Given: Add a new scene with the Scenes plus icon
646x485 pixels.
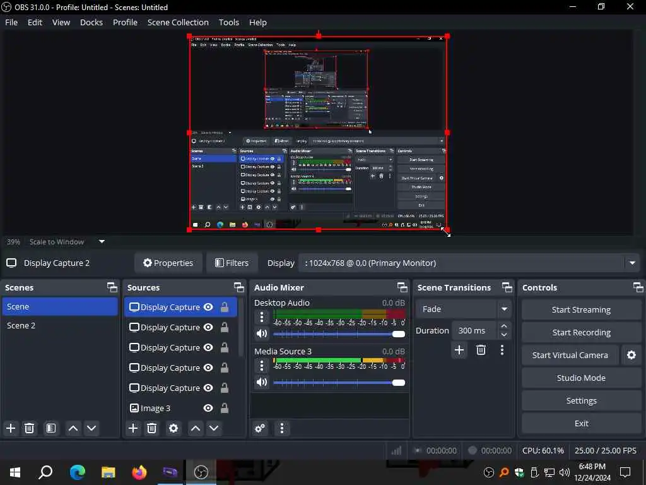Looking at the screenshot, I should click(x=11, y=428).
